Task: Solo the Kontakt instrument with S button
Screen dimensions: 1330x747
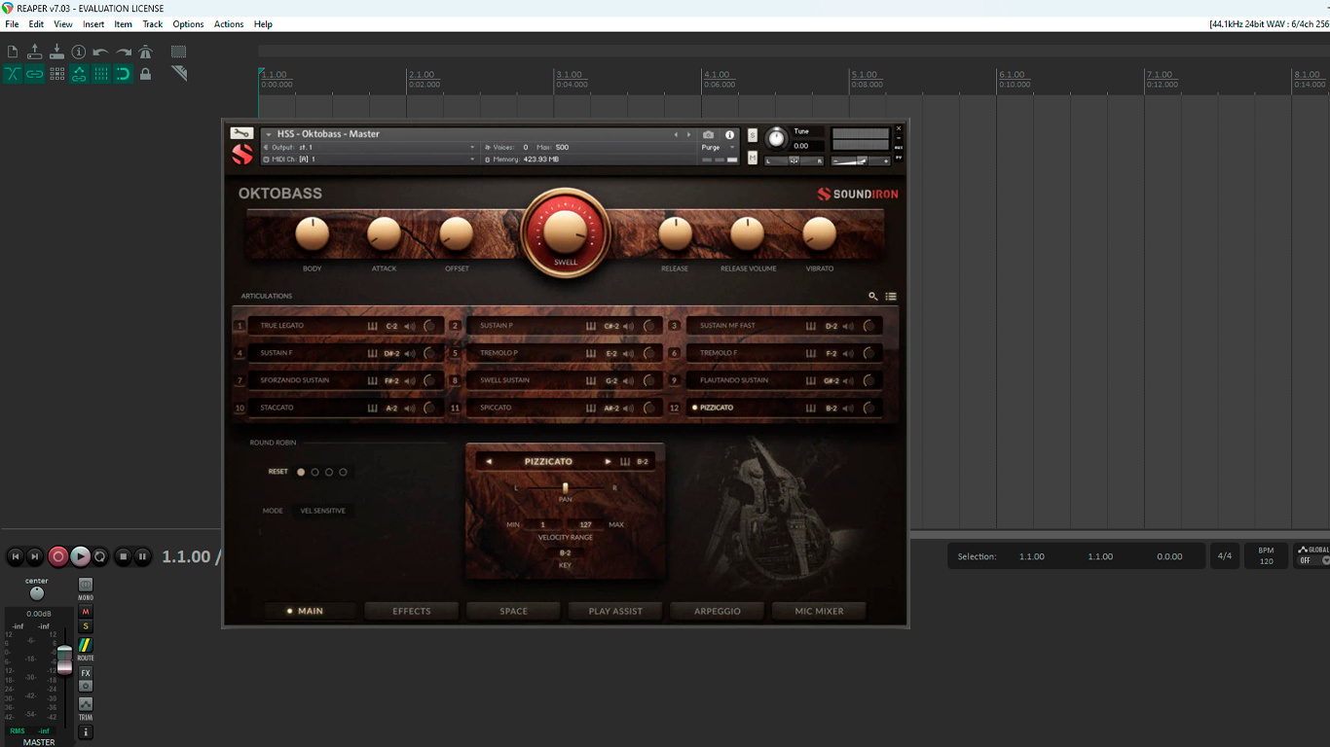Action: coord(753,135)
